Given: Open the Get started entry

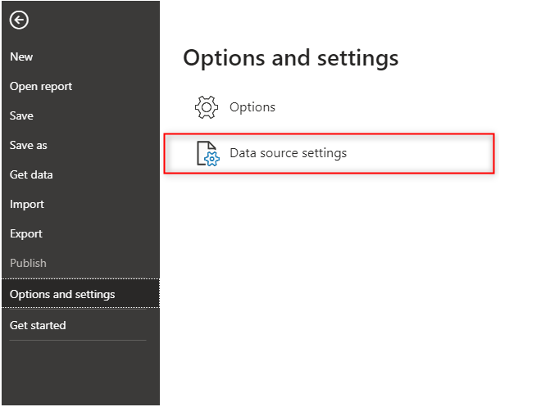Looking at the screenshot, I should [x=38, y=325].
